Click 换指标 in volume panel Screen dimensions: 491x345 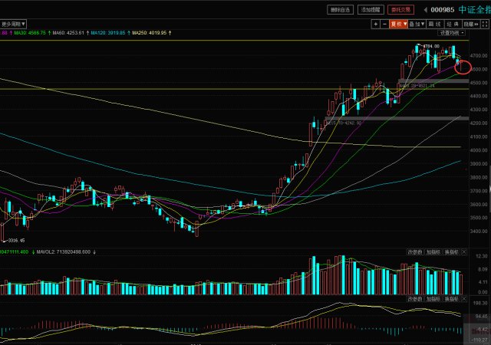coord(453,251)
